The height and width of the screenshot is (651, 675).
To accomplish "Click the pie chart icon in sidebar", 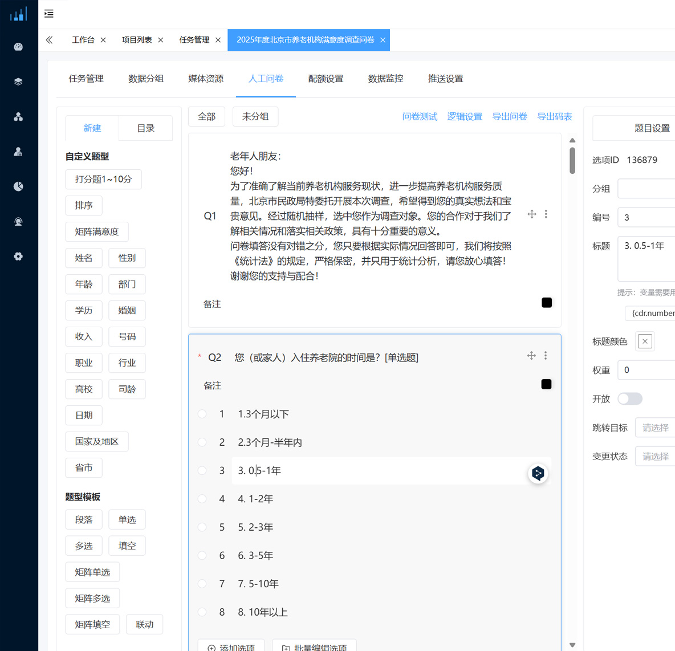I will coord(18,186).
